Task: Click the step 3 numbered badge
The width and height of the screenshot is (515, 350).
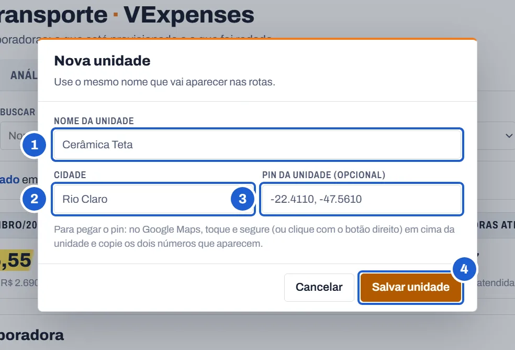Action: (242, 199)
